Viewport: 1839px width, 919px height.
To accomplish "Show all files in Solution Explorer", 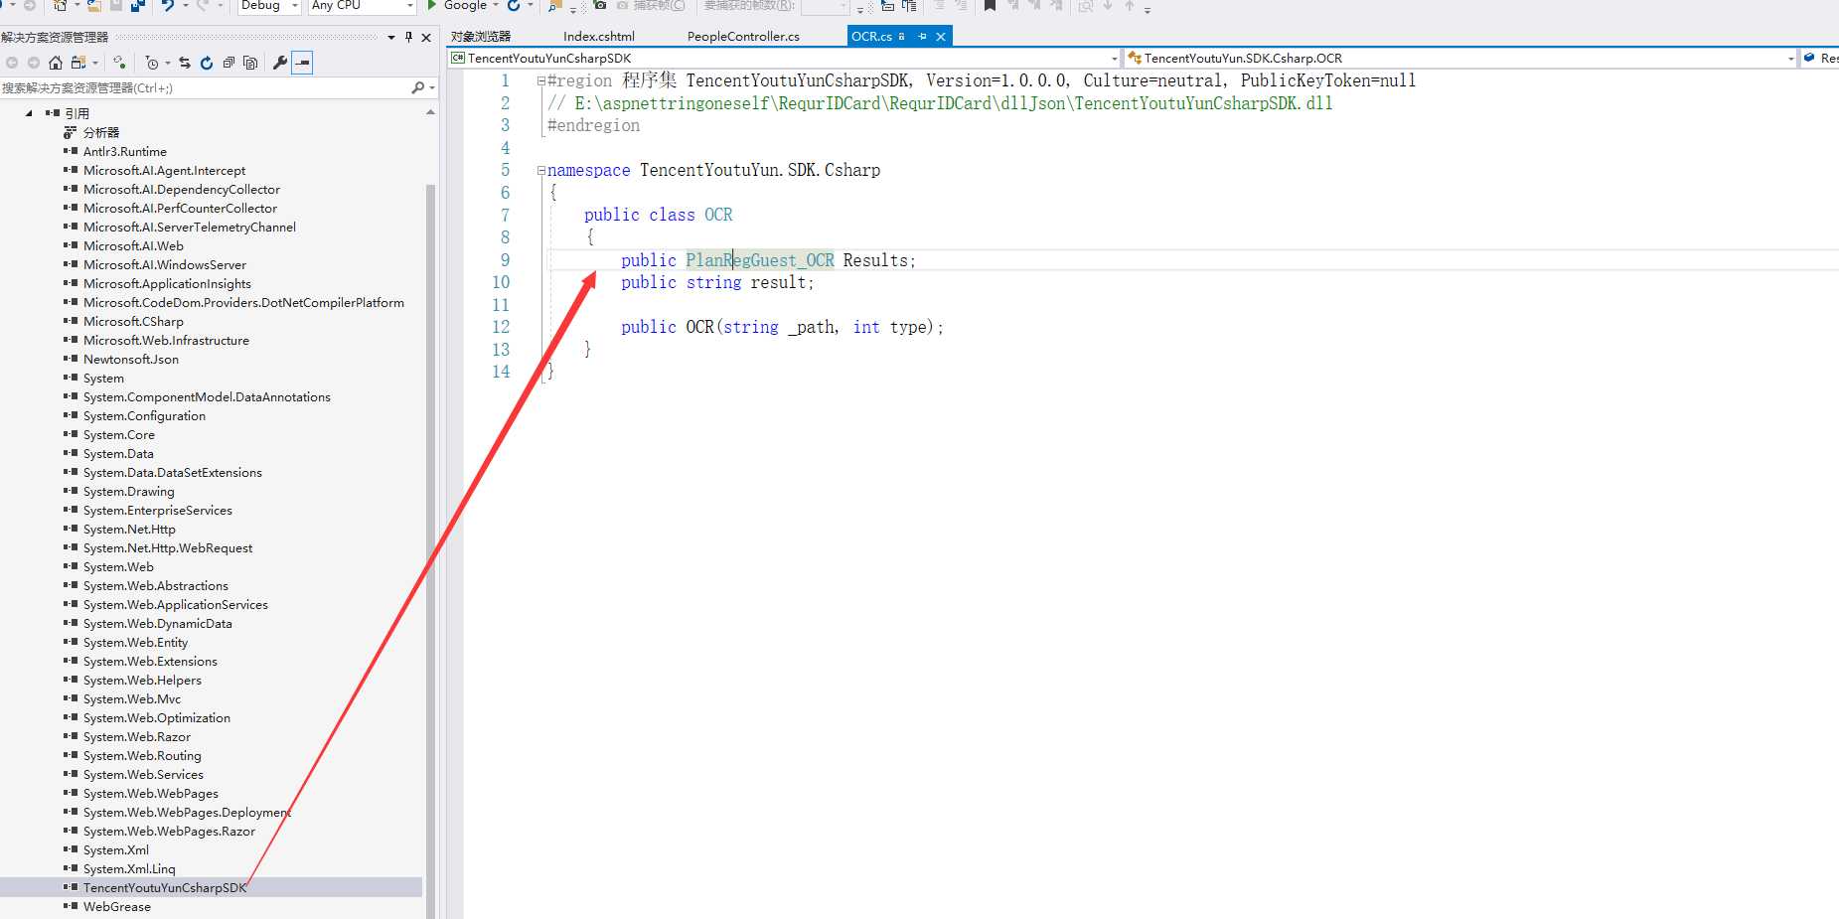I will pyautogui.click(x=250, y=63).
